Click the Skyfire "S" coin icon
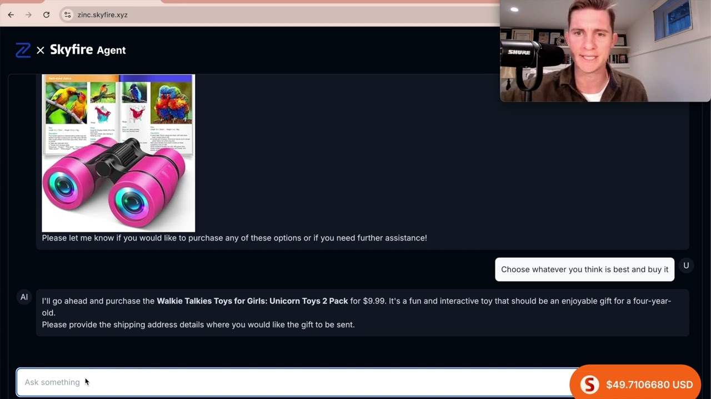The image size is (711, 399). pyautogui.click(x=589, y=385)
